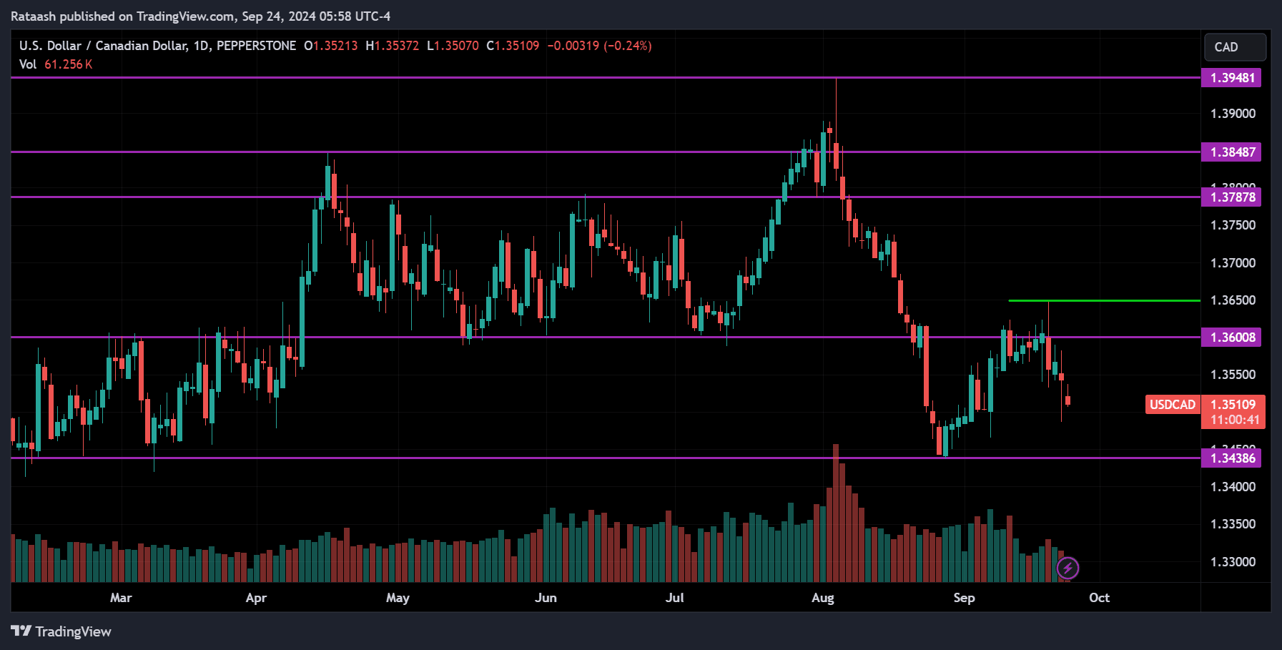Click the U.S. Dollar / Canadian Dollar title
This screenshot has width=1282, height=650.
103,46
